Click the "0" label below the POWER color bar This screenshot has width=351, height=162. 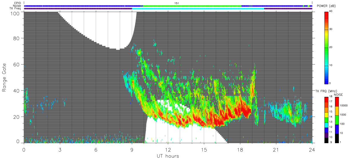(330, 83)
